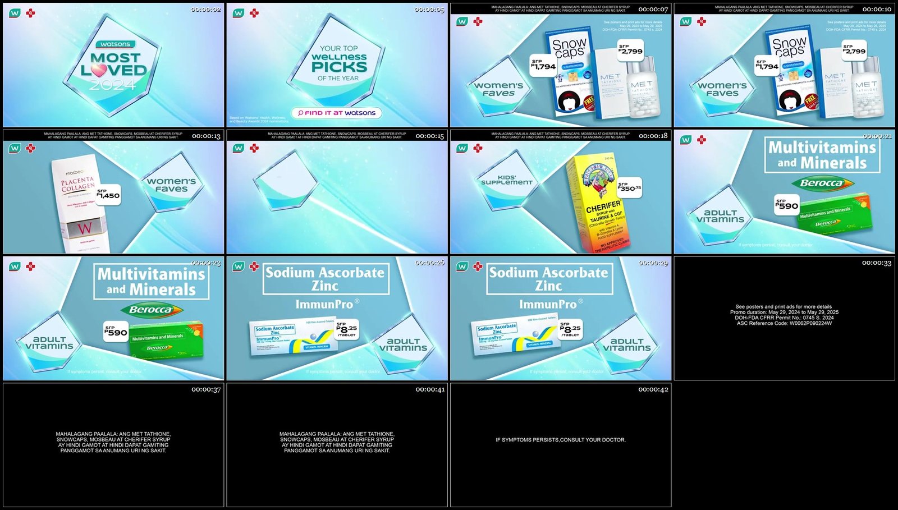This screenshot has width=898, height=510.
Task: Click the 'Sodium Ascorbate Zinc' heading at 00:00:29
Action: (x=549, y=279)
